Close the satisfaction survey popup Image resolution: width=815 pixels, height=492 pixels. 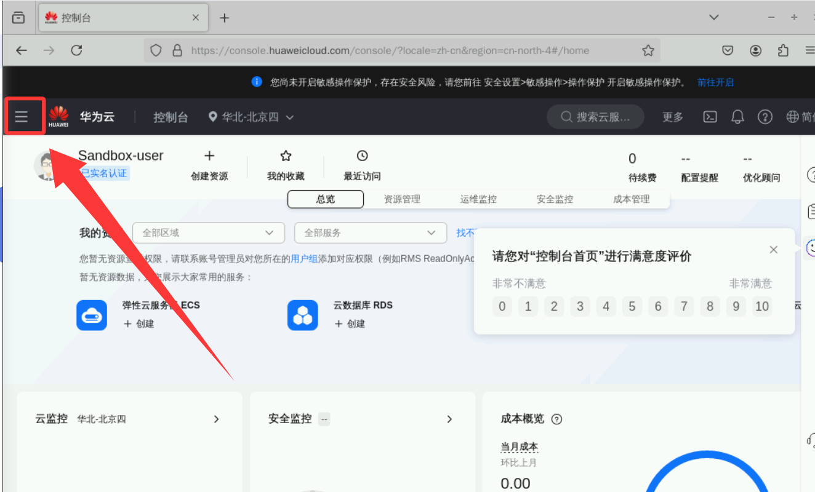click(x=774, y=250)
